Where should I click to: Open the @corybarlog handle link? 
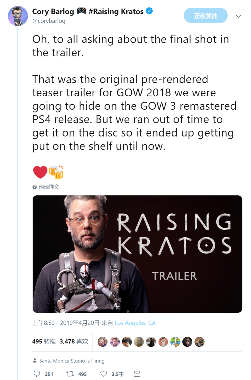[49, 21]
